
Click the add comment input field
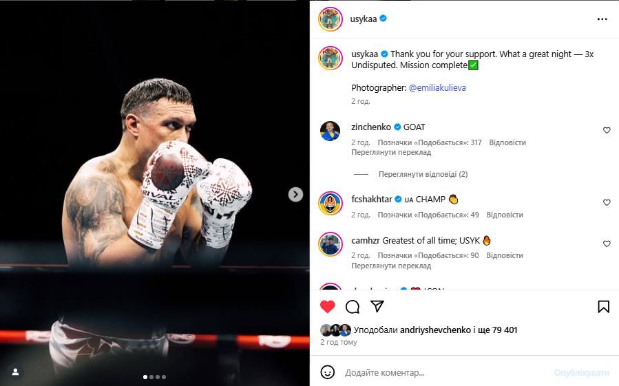point(446,372)
